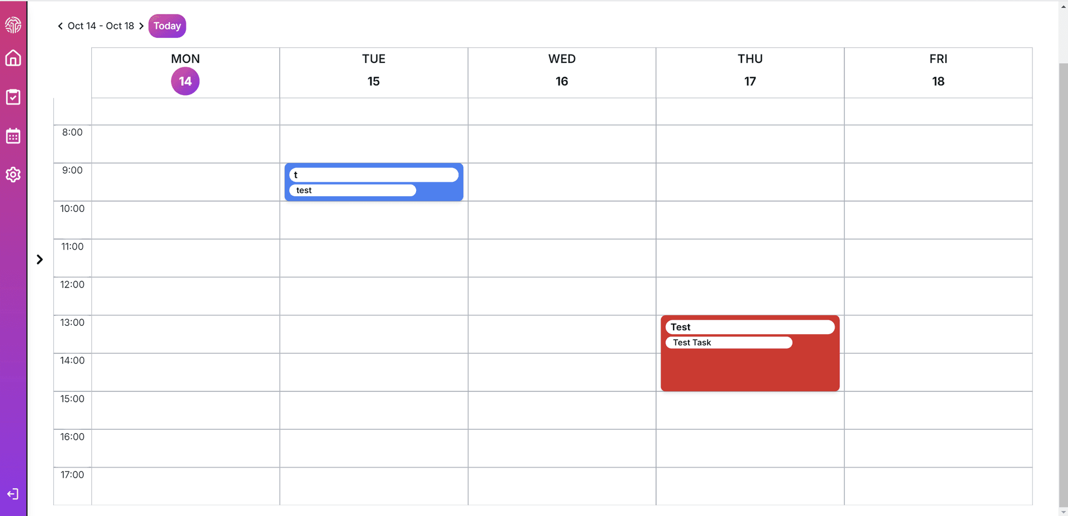Jump to the current date with Today
1068x516 pixels.
pyautogui.click(x=167, y=26)
